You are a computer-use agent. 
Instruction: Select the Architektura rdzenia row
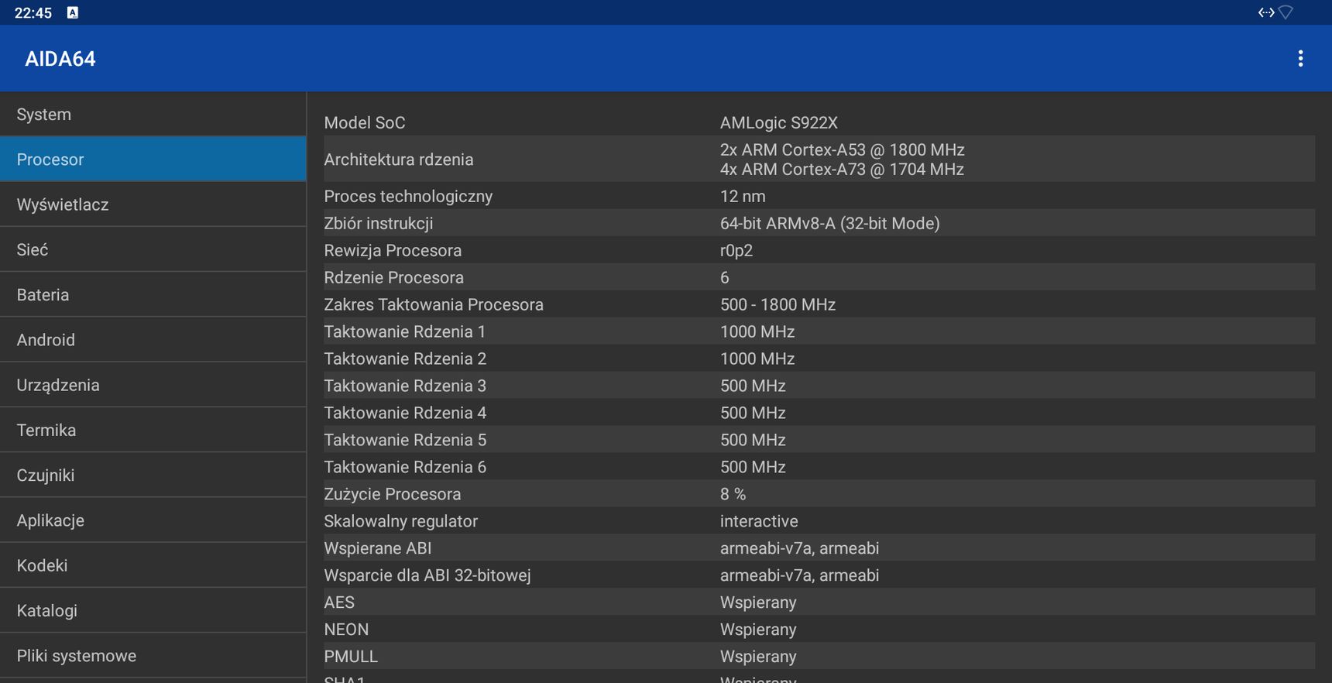[819, 160]
